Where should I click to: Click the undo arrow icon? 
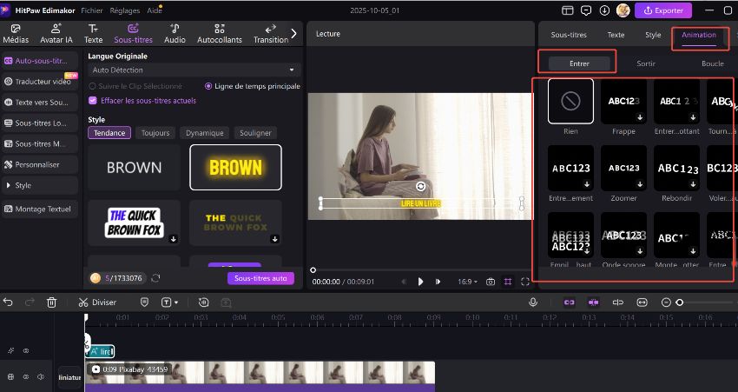[9, 302]
